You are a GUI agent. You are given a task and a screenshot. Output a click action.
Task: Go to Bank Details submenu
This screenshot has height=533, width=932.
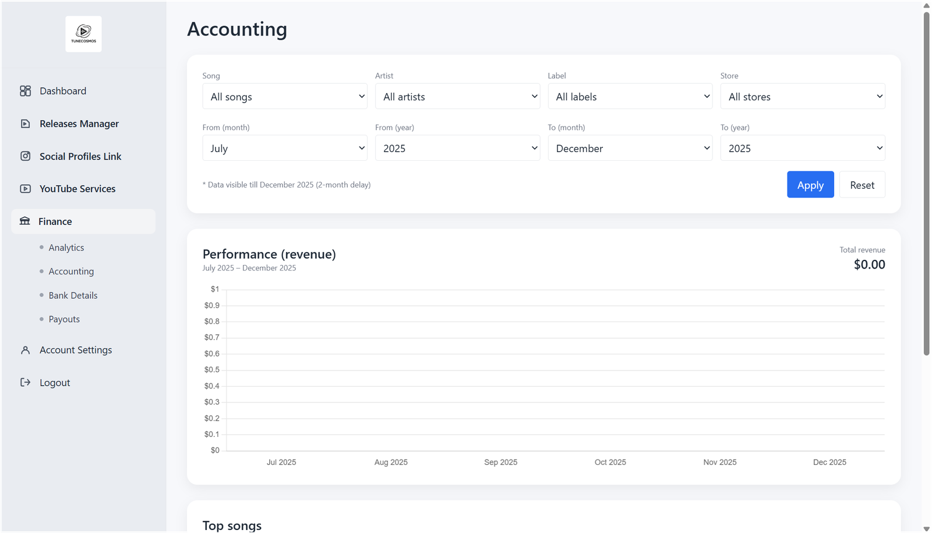pos(73,295)
